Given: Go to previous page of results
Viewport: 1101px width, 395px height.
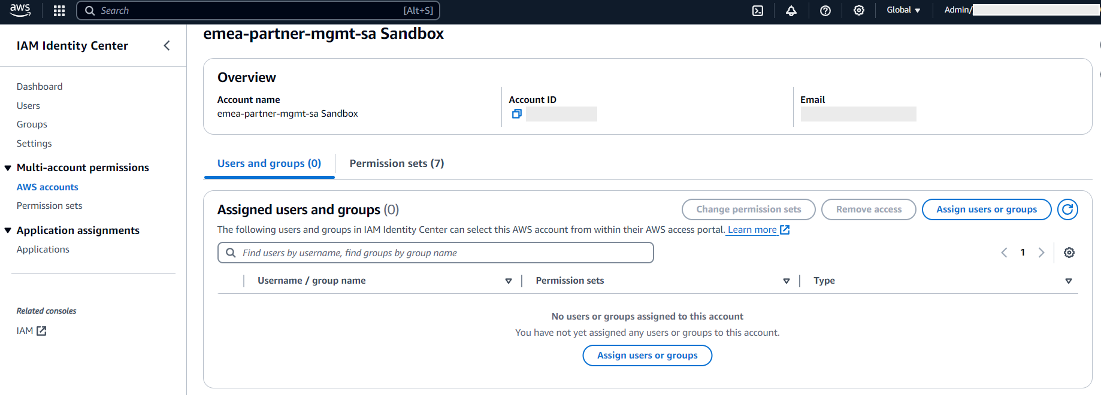Looking at the screenshot, I should (x=1005, y=253).
